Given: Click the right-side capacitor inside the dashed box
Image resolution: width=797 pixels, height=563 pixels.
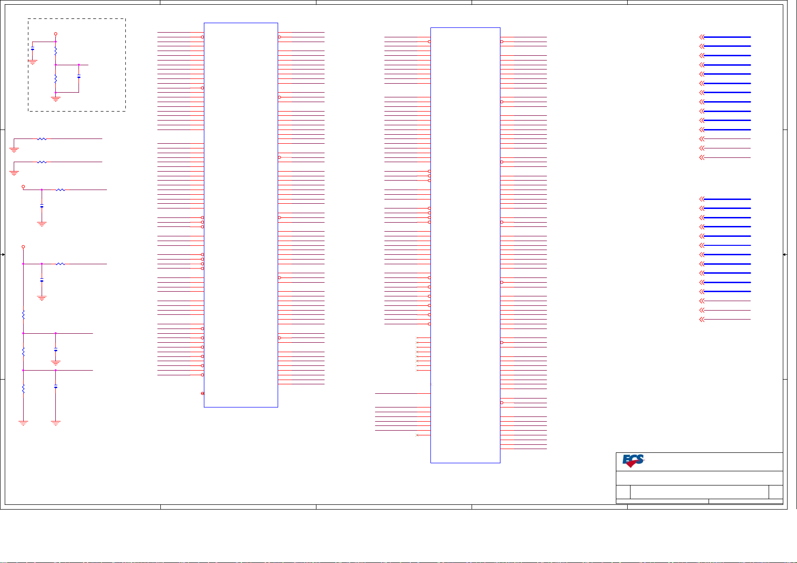Looking at the screenshot, I should click(79, 77).
